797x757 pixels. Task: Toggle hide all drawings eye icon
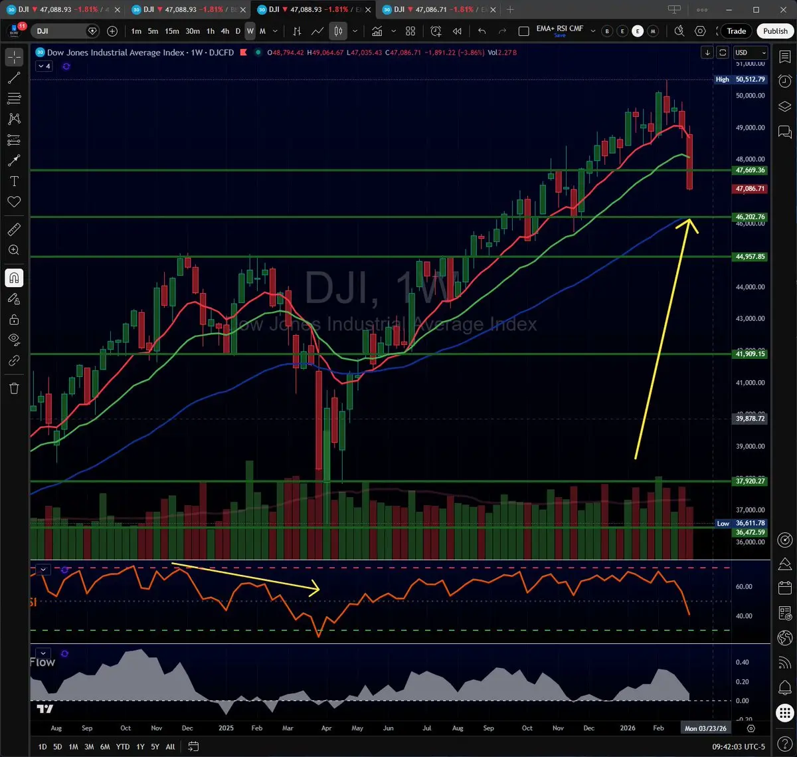click(14, 340)
